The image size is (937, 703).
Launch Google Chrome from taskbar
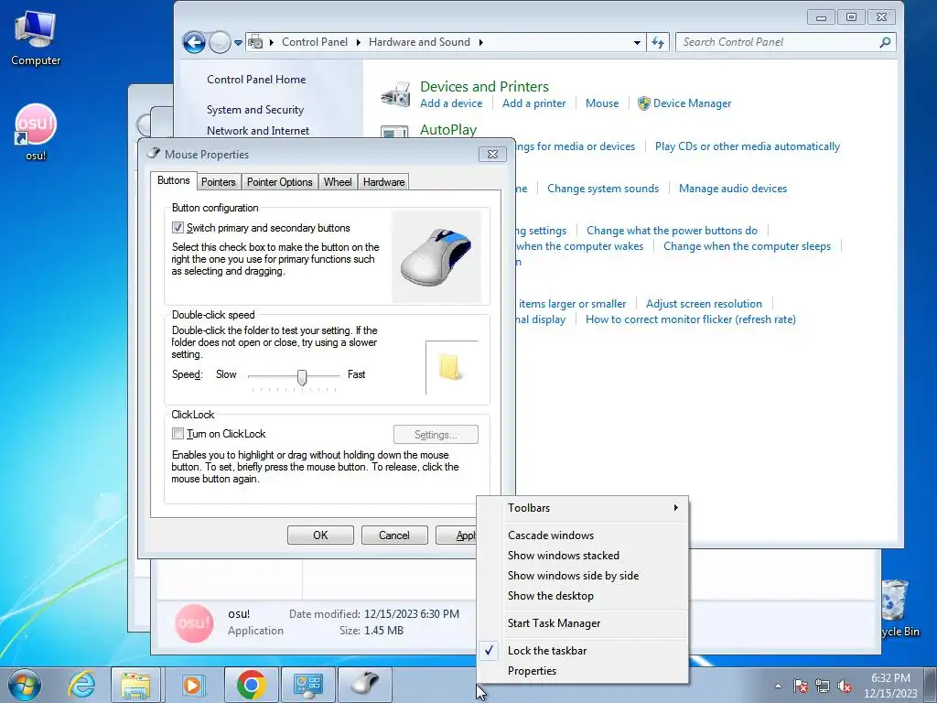(x=251, y=685)
